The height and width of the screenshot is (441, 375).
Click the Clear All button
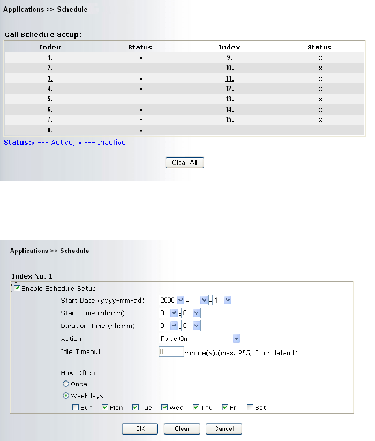tap(185, 162)
